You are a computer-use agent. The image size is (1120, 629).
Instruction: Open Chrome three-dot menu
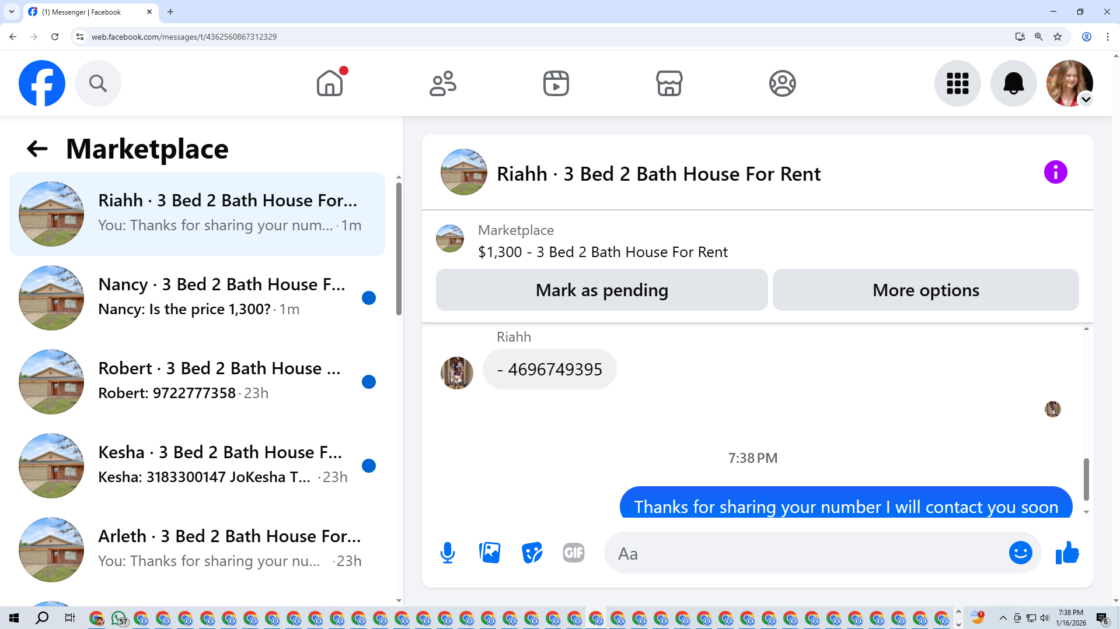click(x=1108, y=37)
